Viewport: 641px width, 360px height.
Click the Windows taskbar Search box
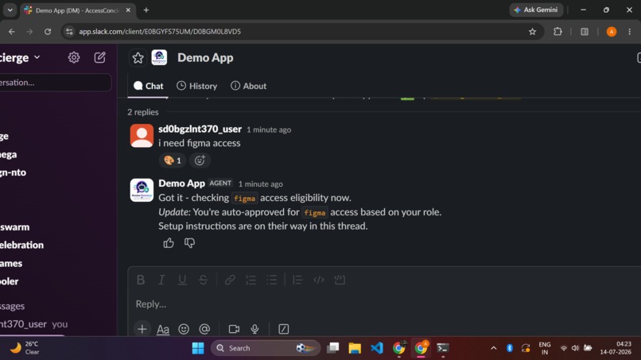click(x=266, y=348)
